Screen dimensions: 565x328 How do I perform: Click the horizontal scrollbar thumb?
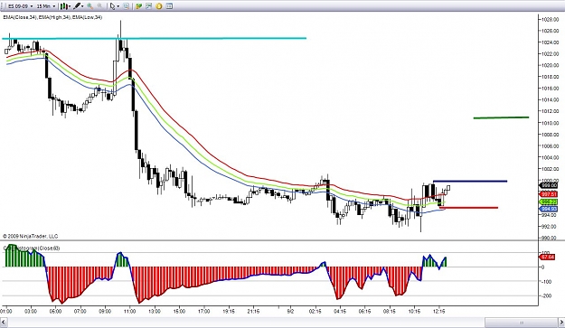(x=521, y=323)
